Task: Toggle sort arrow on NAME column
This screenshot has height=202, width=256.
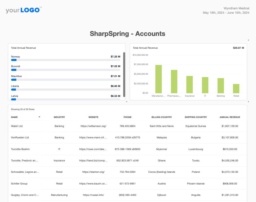Action: click(39, 117)
